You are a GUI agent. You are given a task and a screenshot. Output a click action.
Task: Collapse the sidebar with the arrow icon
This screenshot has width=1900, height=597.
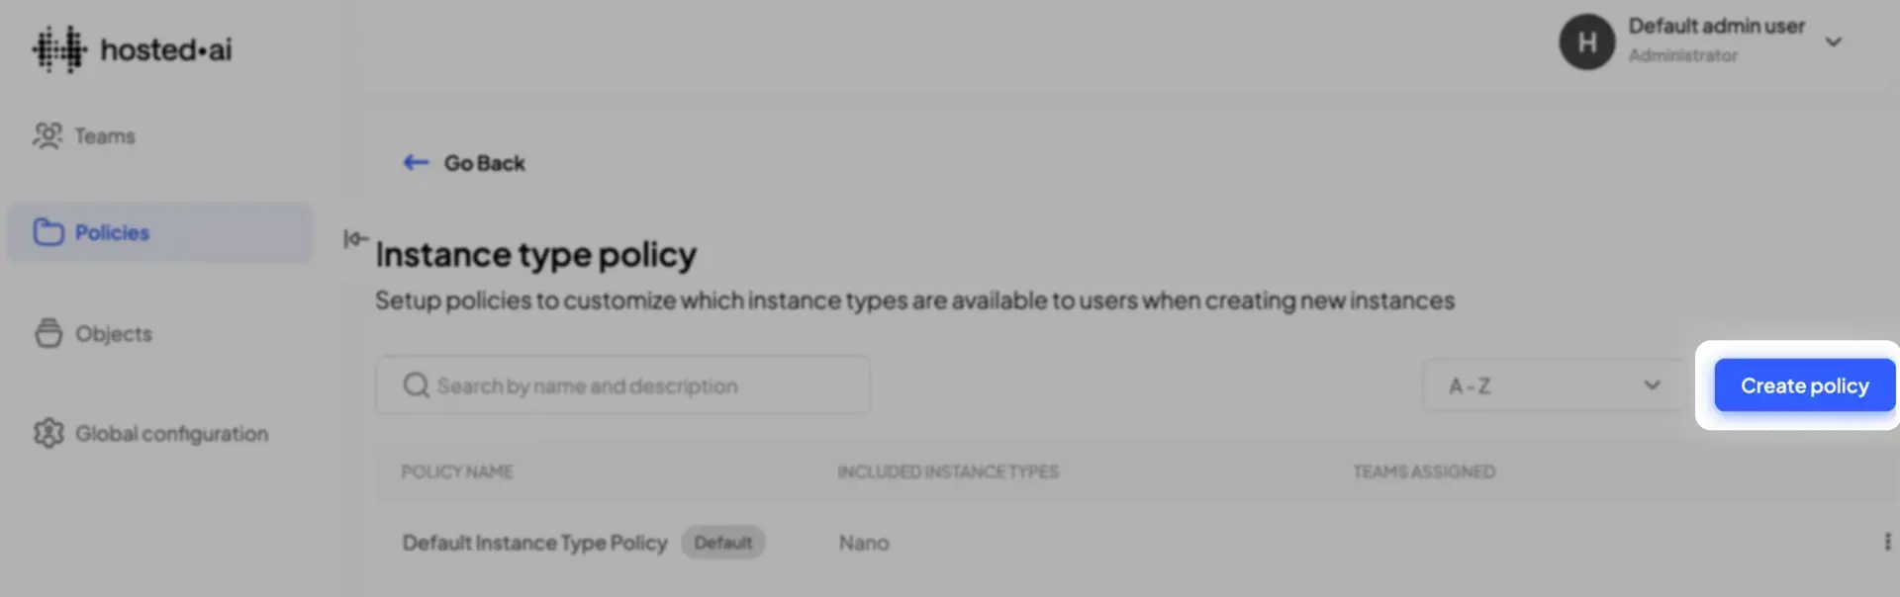click(355, 238)
